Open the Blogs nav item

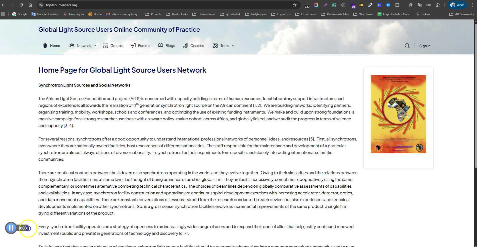166,46
